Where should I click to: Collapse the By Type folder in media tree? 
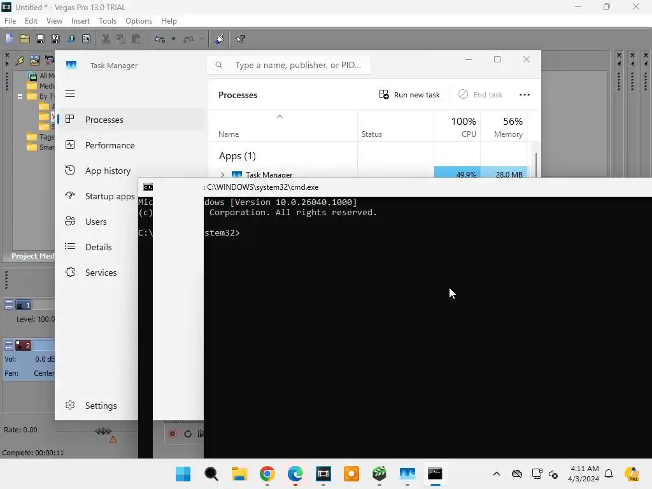click(20, 97)
